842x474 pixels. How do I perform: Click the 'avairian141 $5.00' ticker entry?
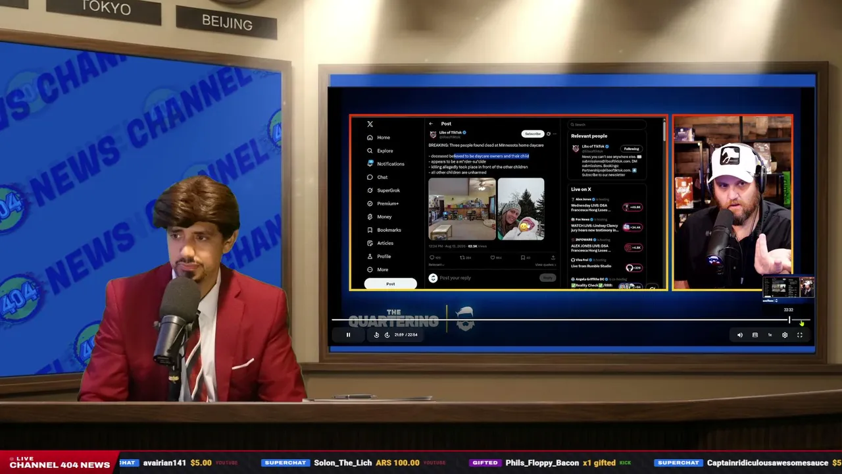point(178,463)
